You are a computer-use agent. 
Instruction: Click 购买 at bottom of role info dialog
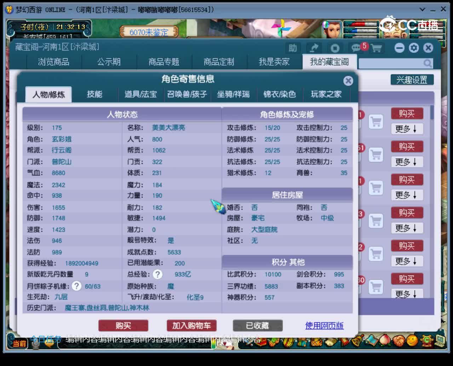coord(123,326)
